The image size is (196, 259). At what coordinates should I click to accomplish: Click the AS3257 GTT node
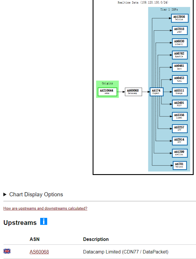point(180,129)
